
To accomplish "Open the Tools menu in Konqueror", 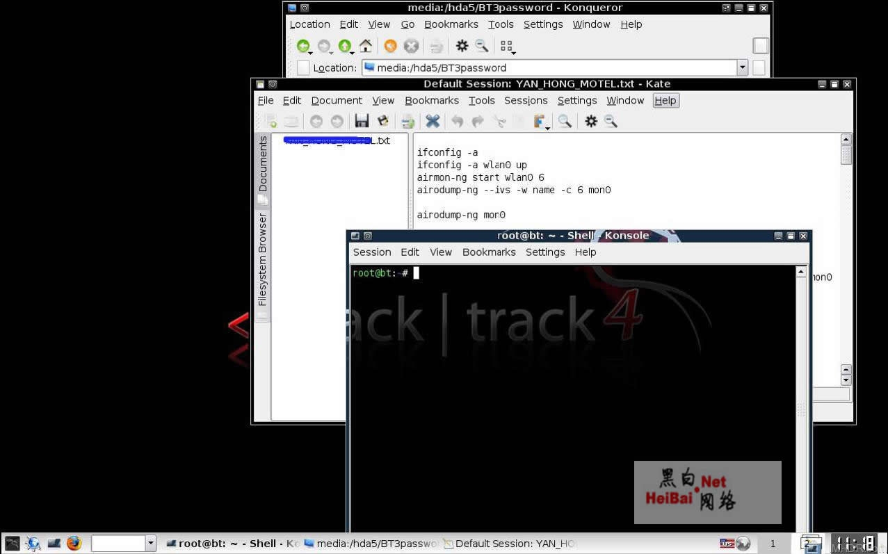I will point(501,24).
